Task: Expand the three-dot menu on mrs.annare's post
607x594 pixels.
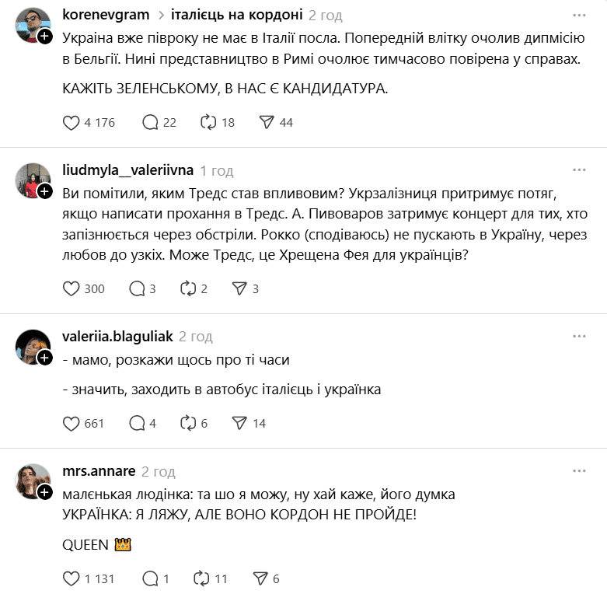Action: [579, 471]
